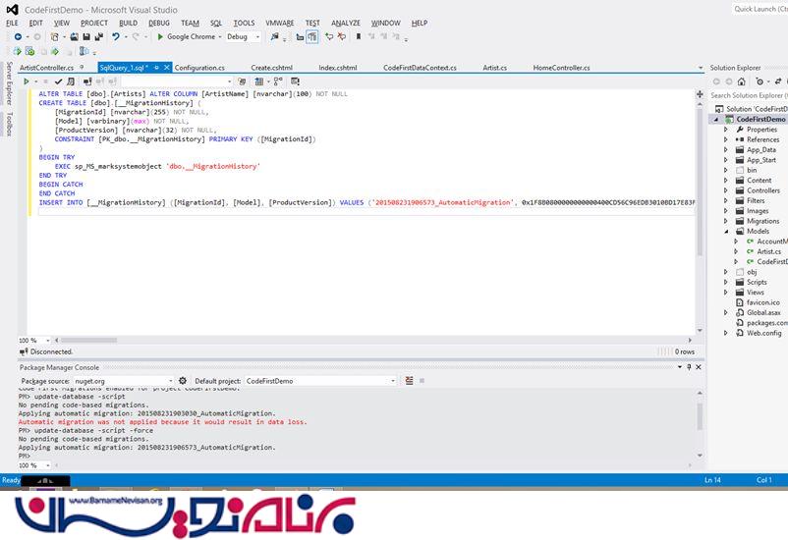Open the BUILD menu
788x540 pixels.
[x=128, y=23]
